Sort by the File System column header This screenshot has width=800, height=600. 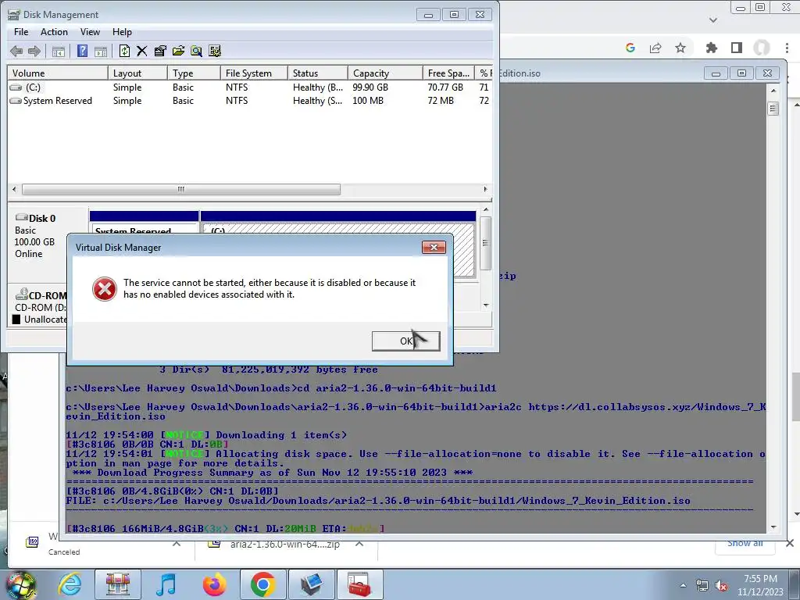click(254, 73)
